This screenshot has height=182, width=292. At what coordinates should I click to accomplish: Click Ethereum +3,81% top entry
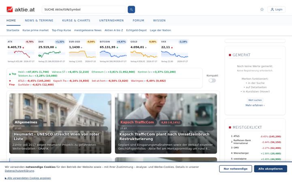click(x=113, y=72)
